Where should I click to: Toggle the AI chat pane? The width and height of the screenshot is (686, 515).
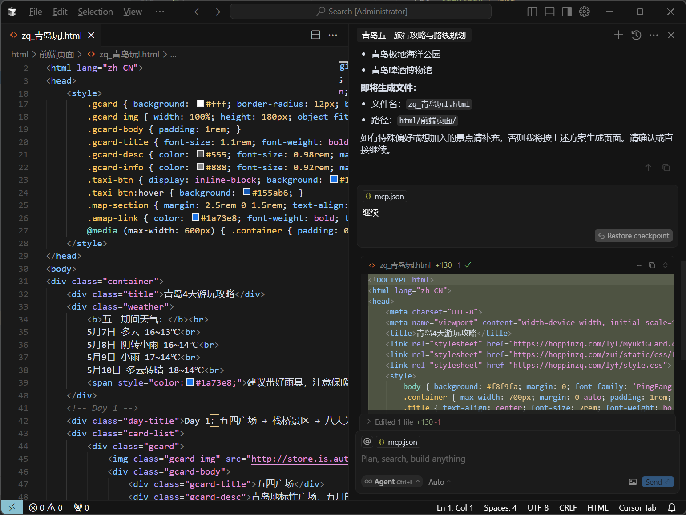tap(567, 12)
